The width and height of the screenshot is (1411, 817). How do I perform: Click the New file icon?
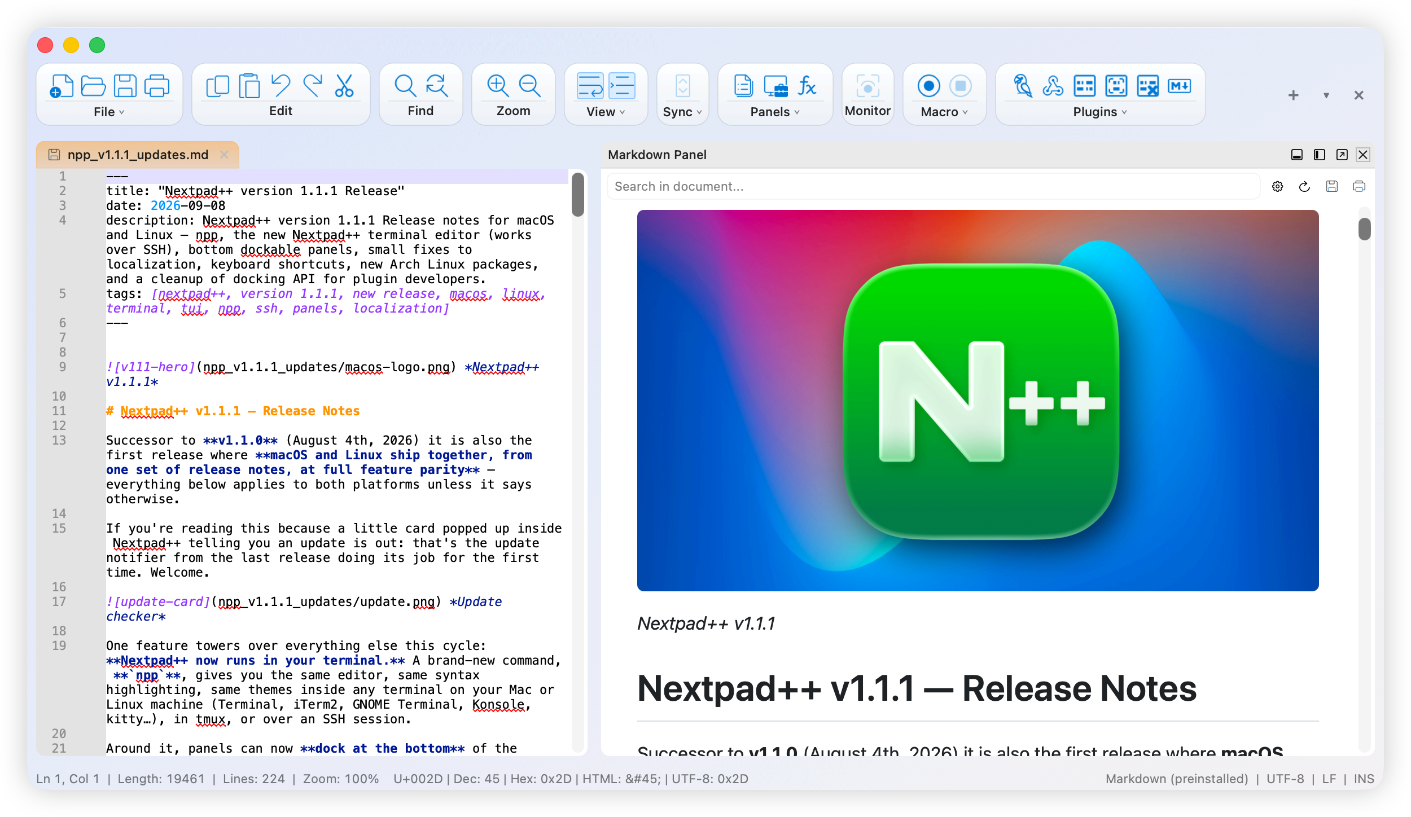point(62,86)
